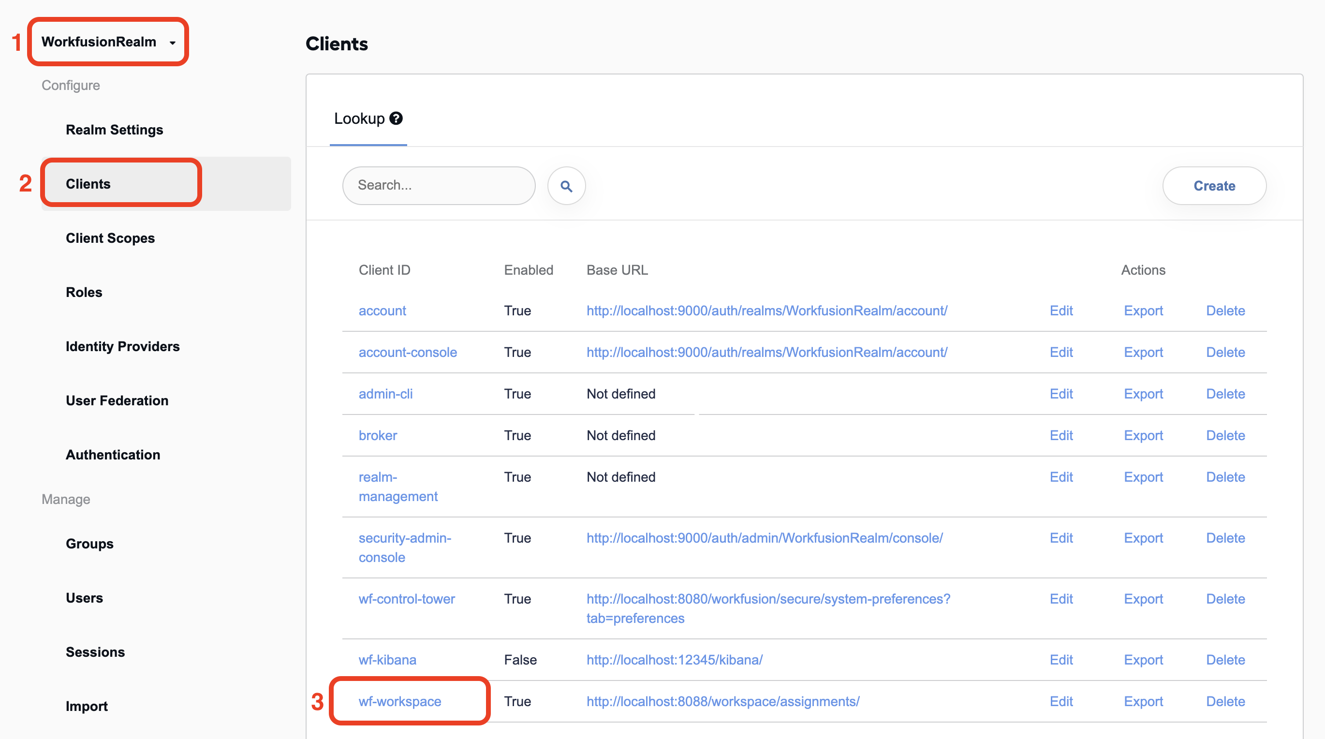Open the account-console base URL link
Image resolution: width=1325 pixels, height=739 pixels.
pos(766,352)
